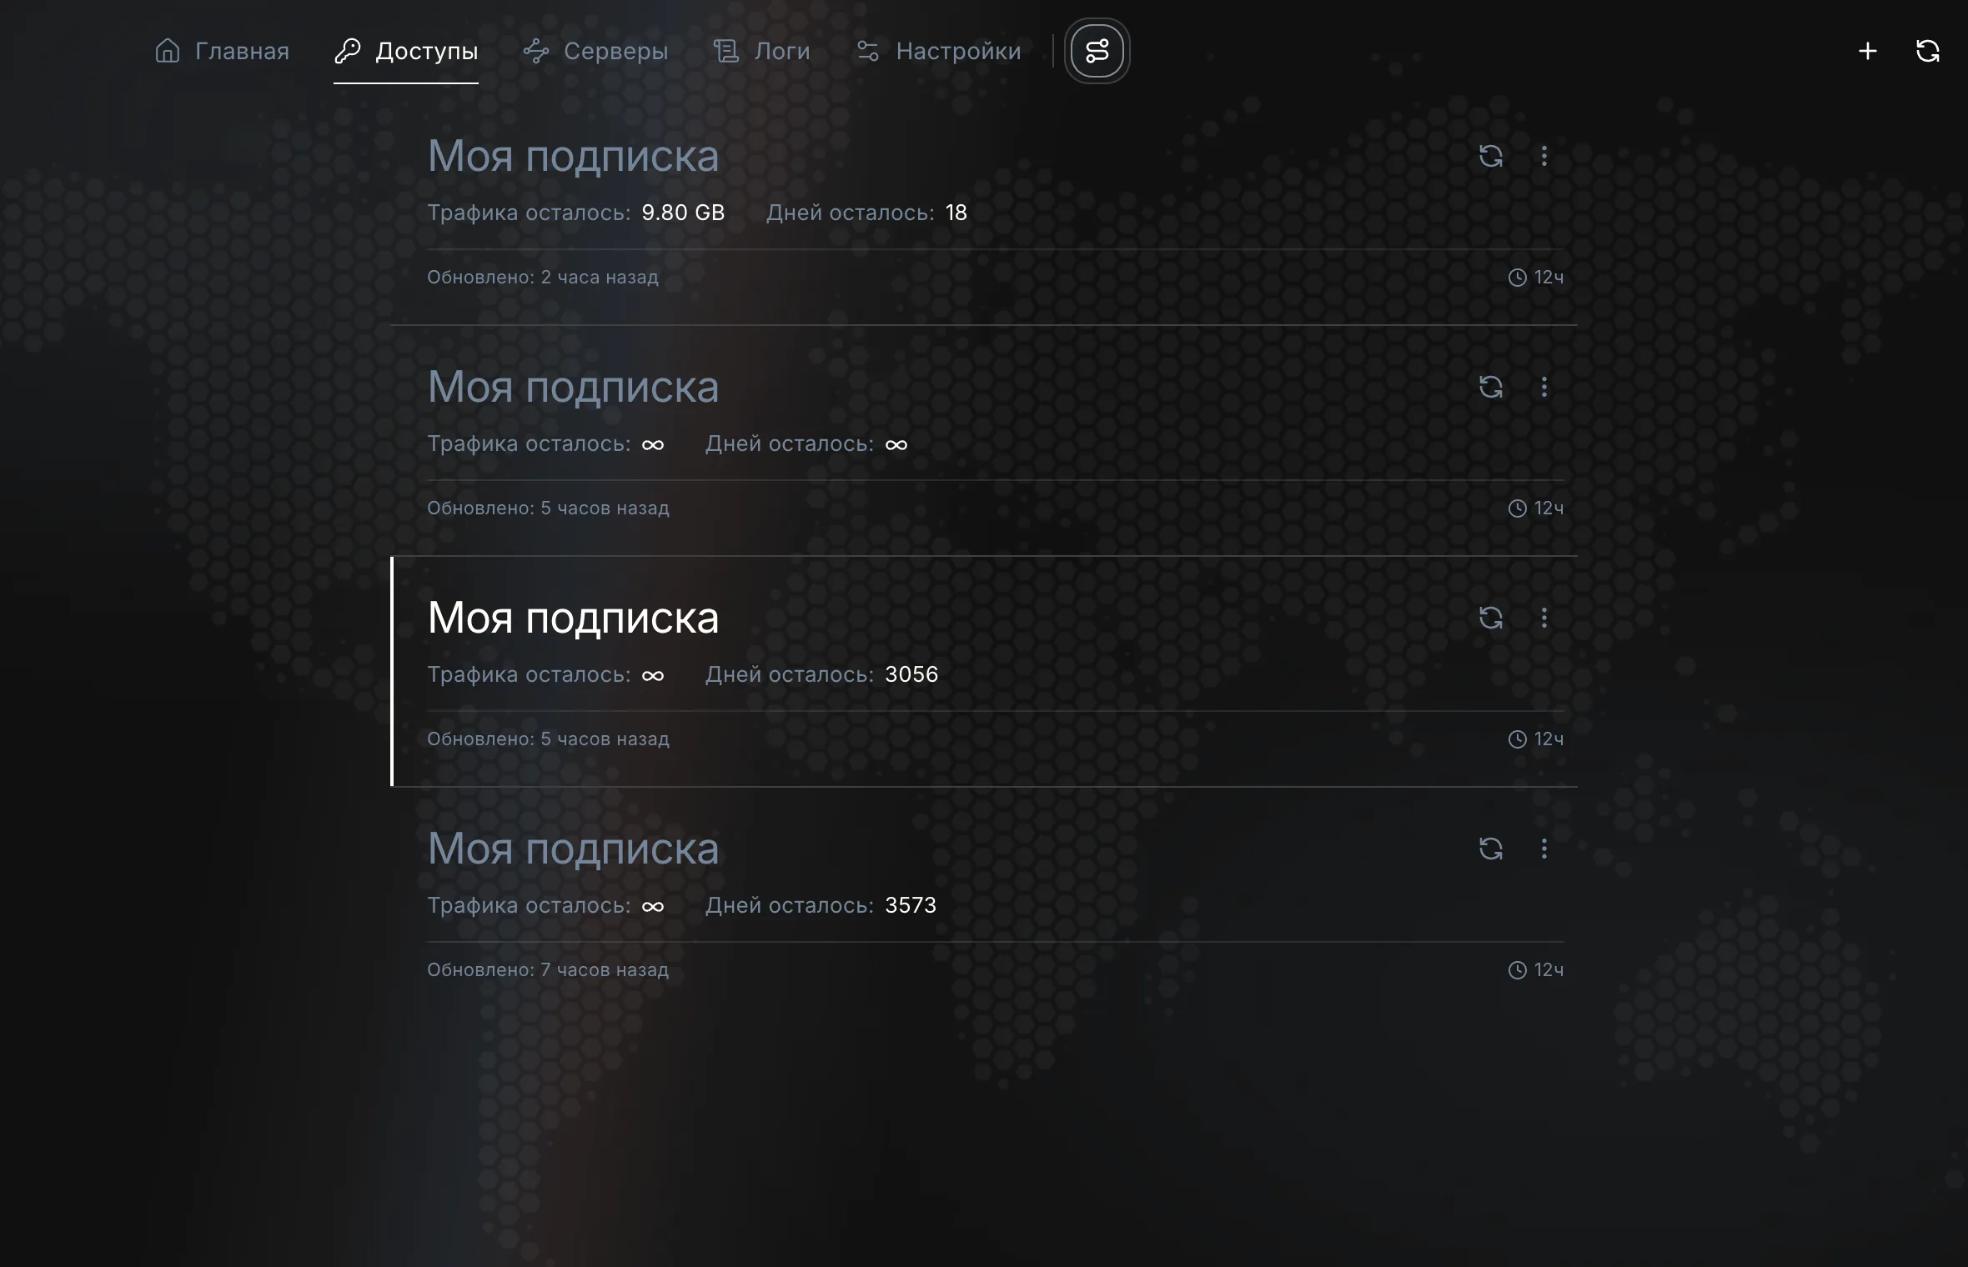The width and height of the screenshot is (1968, 1267).
Task: Open more options for unlimited-days subscription
Action: 1544,387
